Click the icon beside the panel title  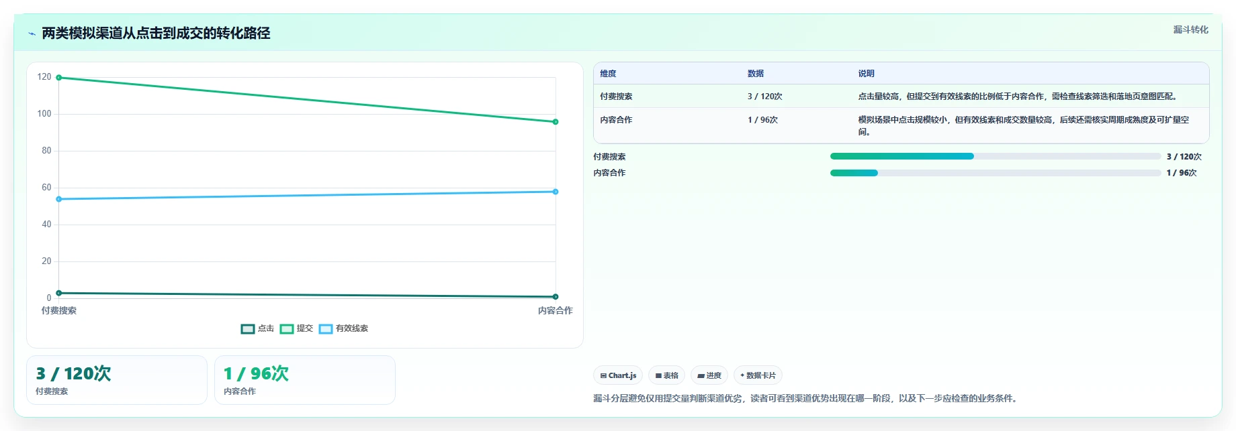[32, 34]
